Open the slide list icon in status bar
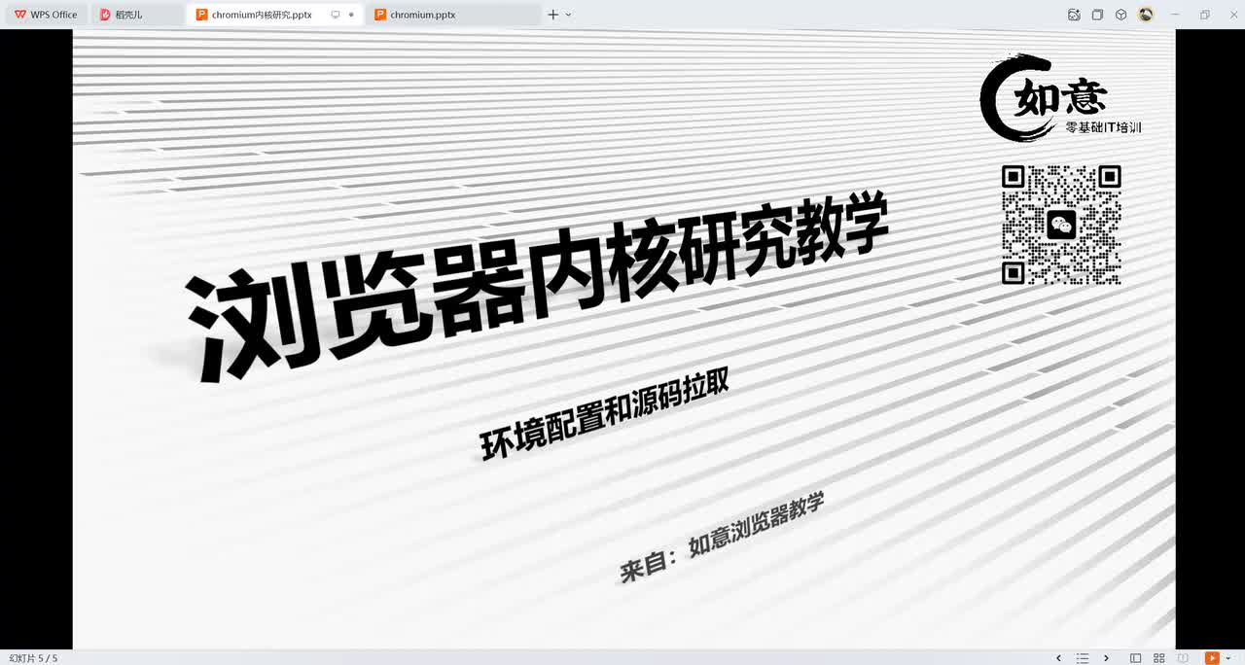Screen dimensions: 1245x665 1082,658
